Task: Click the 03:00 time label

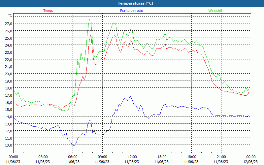Action: [43, 157]
